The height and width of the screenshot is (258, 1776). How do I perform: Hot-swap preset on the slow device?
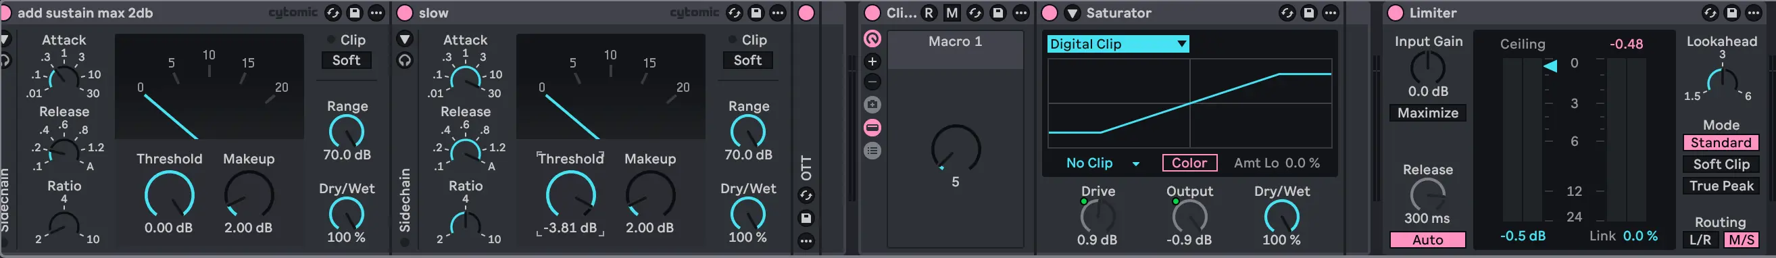point(735,12)
